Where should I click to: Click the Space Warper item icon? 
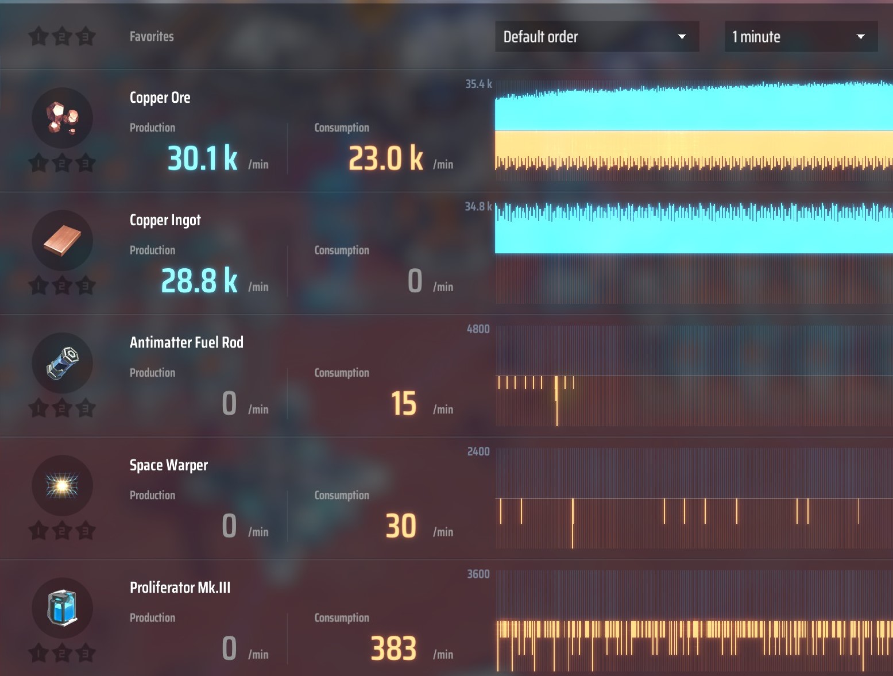click(62, 485)
